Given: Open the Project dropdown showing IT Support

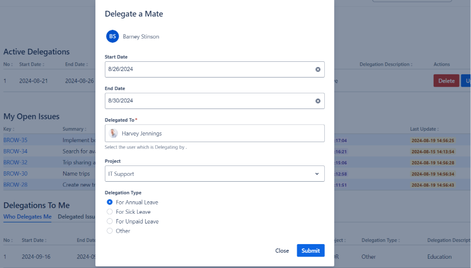Looking at the screenshot, I should point(214,174).
